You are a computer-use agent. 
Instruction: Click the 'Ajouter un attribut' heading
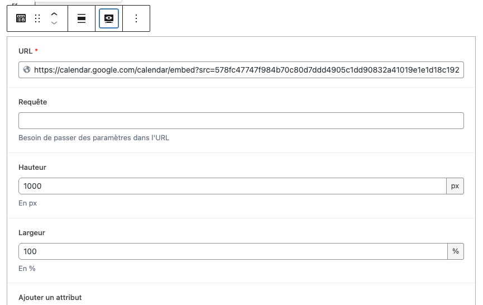coord(50,297)
